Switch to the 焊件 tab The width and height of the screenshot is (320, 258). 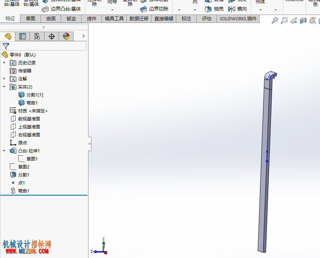click(x=92, y=19)
